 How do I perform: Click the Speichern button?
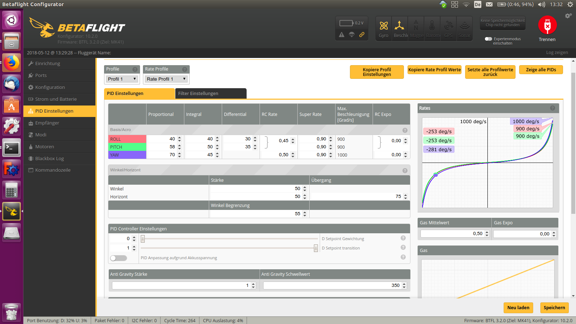coord(554,308)
